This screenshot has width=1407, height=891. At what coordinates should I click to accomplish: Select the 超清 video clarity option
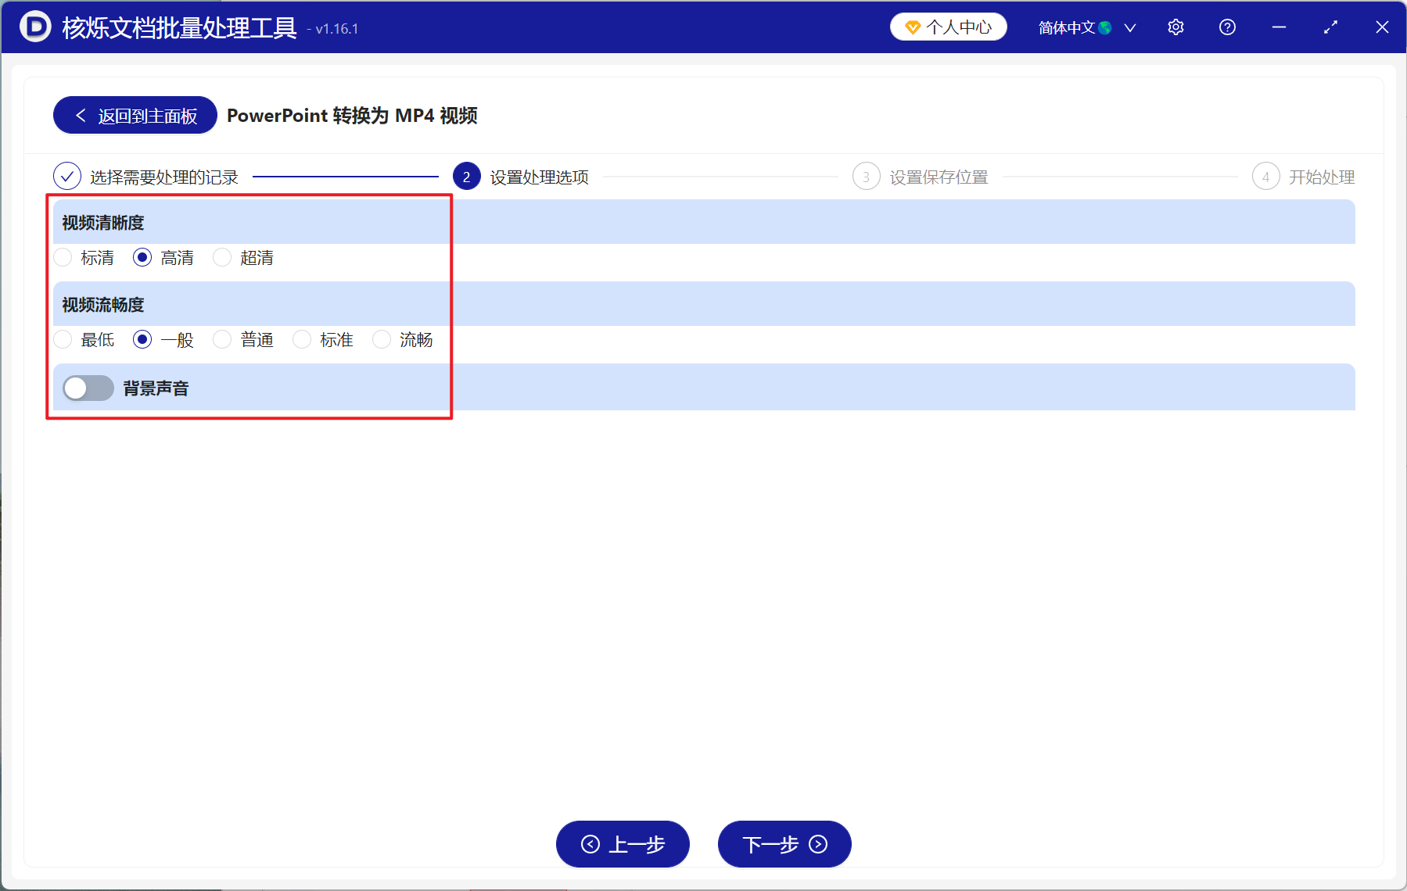[x=222, y=257]
